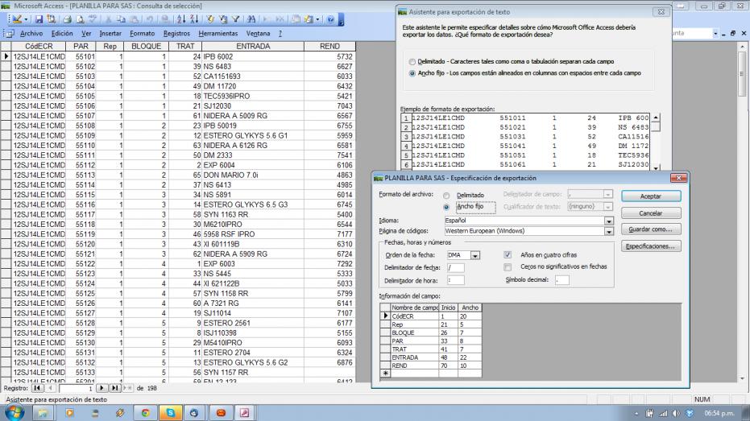This screenshot has width=750, height=421.
Task: Click the printer icon in the Access toolbar
Action: pos(67,19)
